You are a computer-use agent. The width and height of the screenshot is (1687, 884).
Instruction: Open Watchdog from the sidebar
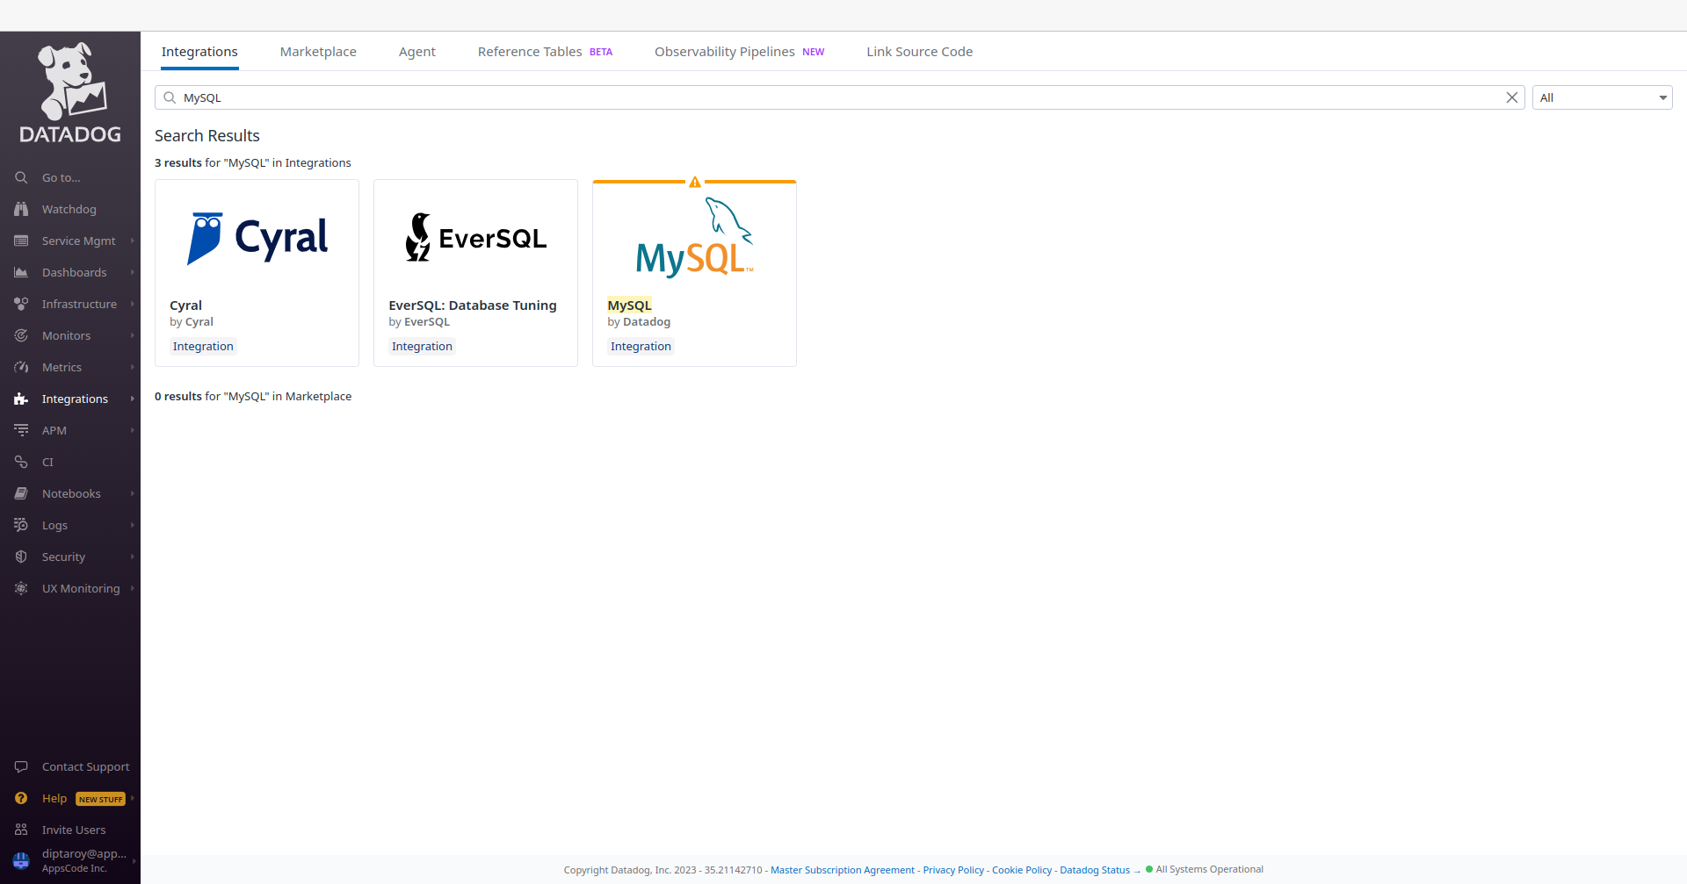pyautogui.click(x=69, y=209)
